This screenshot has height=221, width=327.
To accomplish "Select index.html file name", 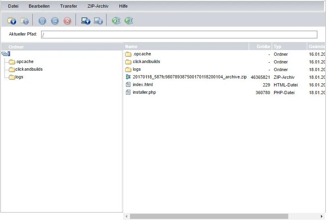I will tap(143, 84).
